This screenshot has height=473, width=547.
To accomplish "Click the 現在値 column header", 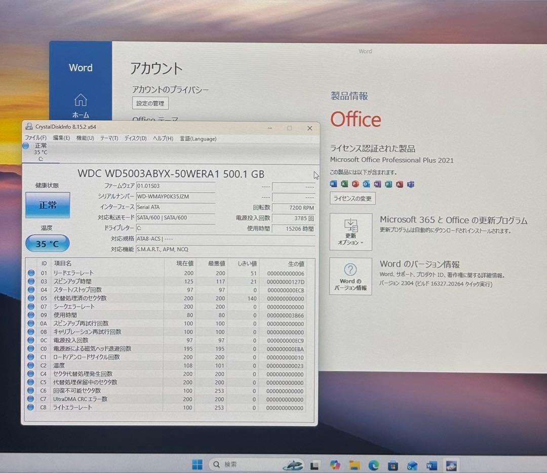I will (x=180, y=263).
